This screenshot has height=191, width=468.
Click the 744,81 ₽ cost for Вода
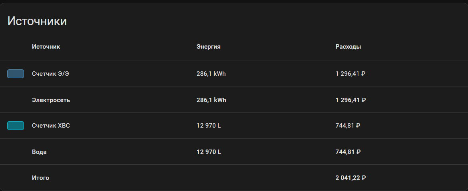pos(348,152)
